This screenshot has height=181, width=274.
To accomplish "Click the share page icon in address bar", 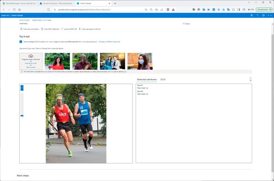I will [162, 10].
